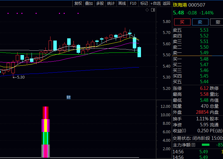223x159 pixels.
Task: Click the 5.80 price axis label
Action: click(x=167, y=22)
